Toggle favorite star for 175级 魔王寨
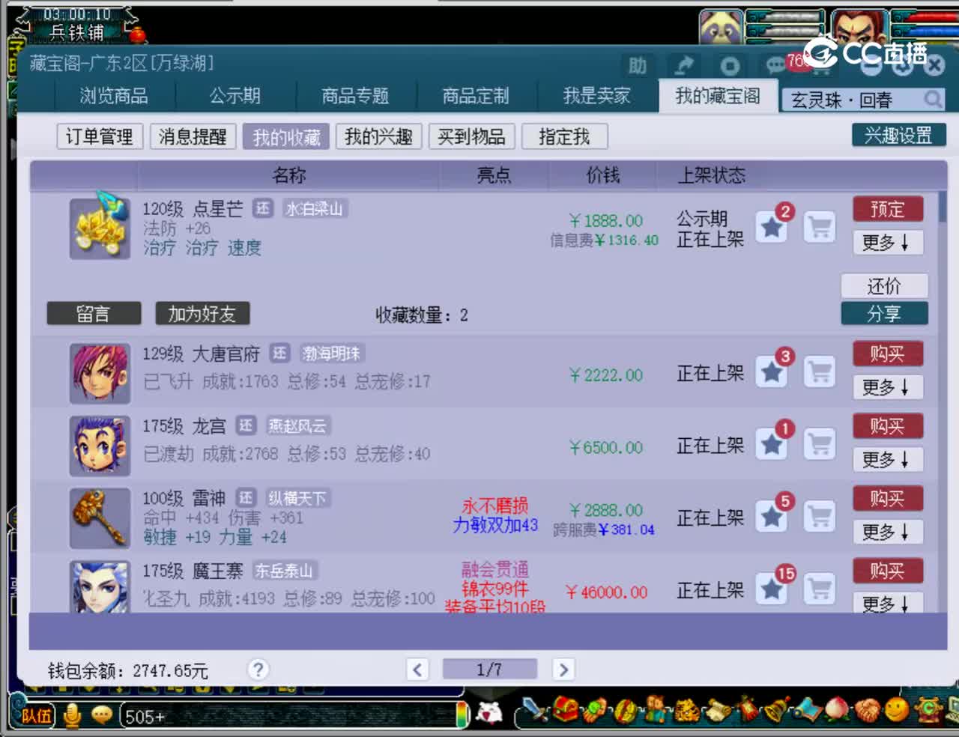The image size is (959, 737). [x=772, y=589]
